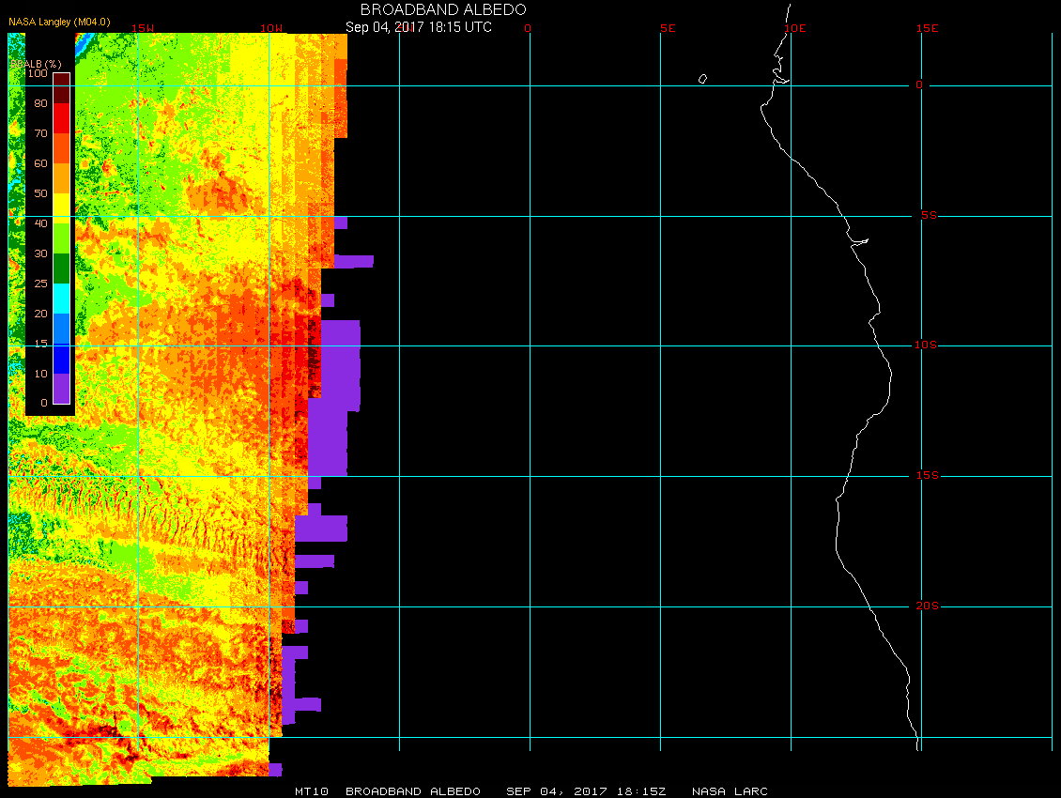
Task: Click the BROADBAND ALBEDO title heading
Action: click(x=443, y=9)
